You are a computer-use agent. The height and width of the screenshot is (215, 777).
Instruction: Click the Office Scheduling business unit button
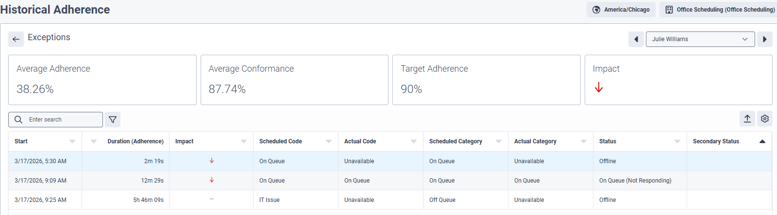tap(720, 10)
